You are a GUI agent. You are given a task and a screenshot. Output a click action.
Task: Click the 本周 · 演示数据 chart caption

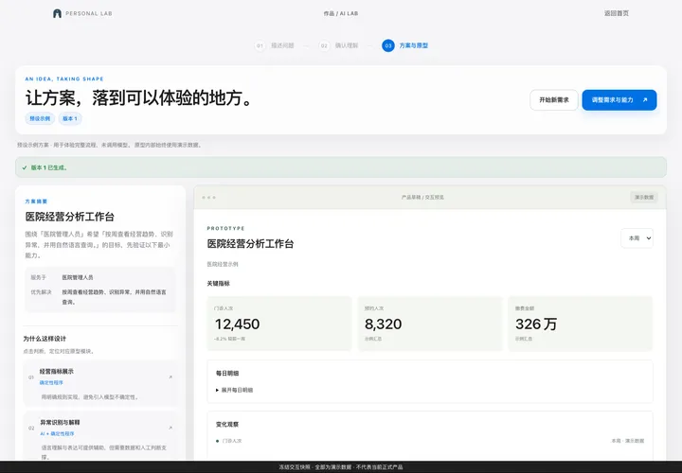pyautogui.click(x=628, y=441)
